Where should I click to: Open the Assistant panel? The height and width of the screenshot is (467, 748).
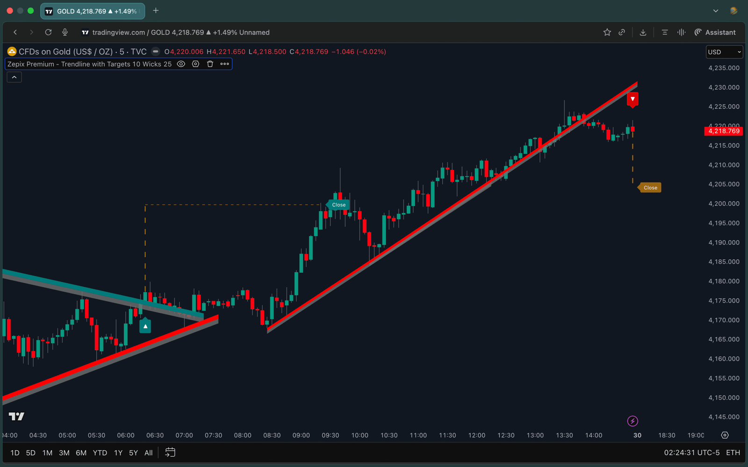[x=715, y=32]
